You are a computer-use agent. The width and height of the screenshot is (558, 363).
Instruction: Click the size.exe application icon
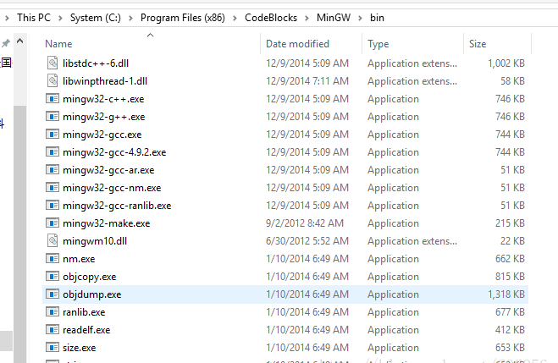click(52, 348)
